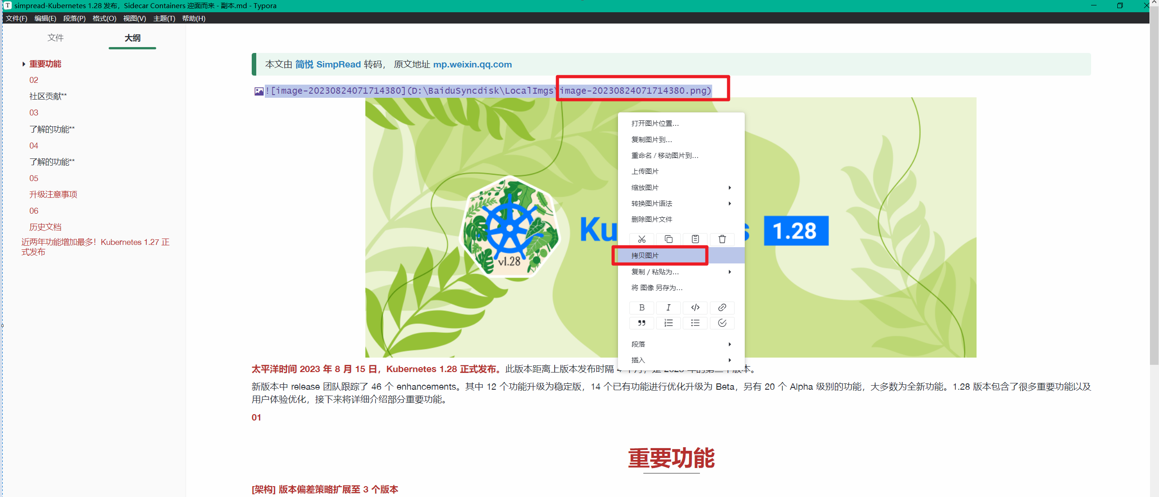Open the 视图(V) menu
The height and width of the screenshot is (497, 1159).
134,19
